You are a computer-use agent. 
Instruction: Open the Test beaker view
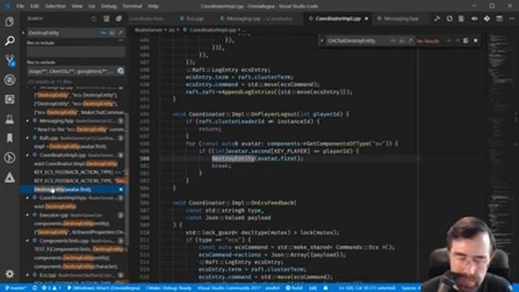tap(10, 119)
